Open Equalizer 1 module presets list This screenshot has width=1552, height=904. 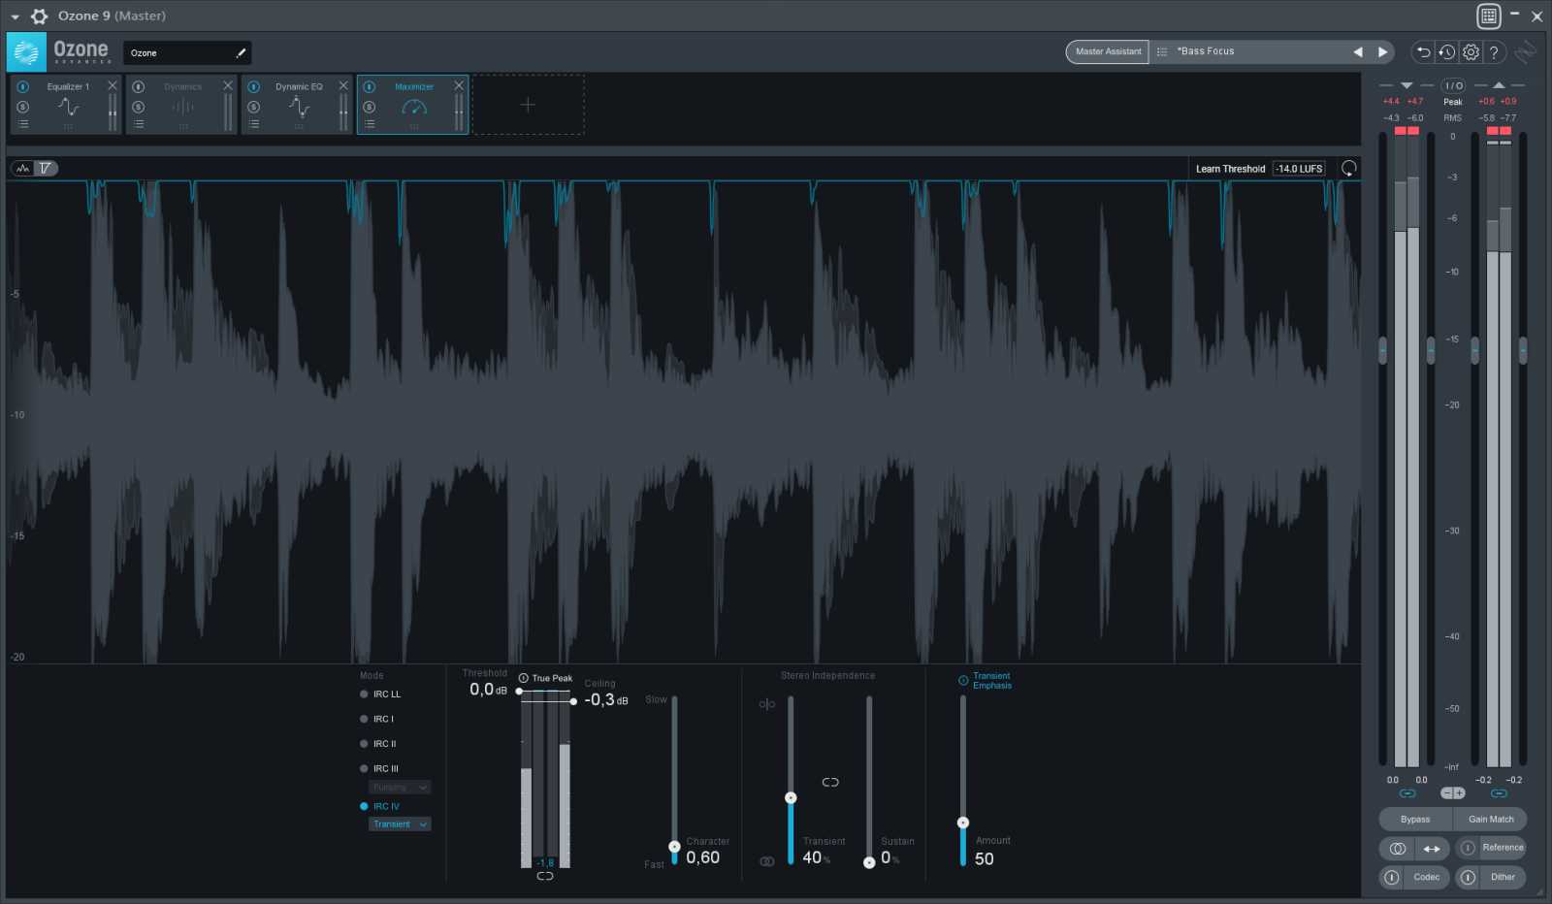[23, 124]
